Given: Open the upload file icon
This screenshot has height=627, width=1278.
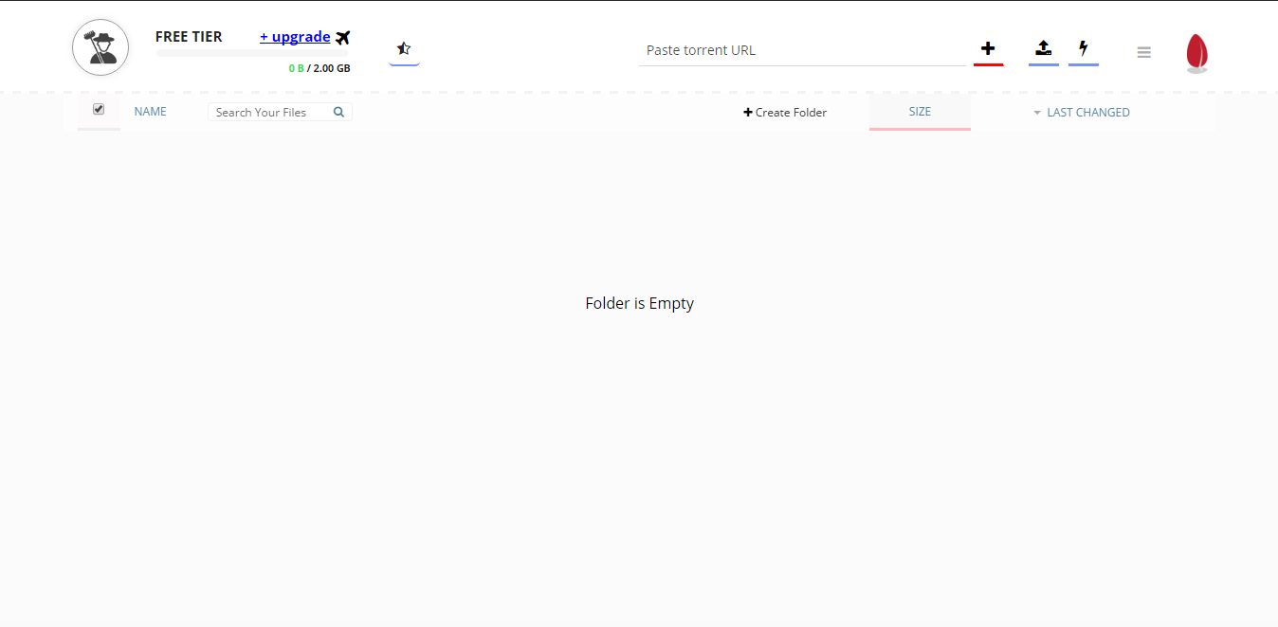Looking at the screenshot, I should click(1044, 48).
